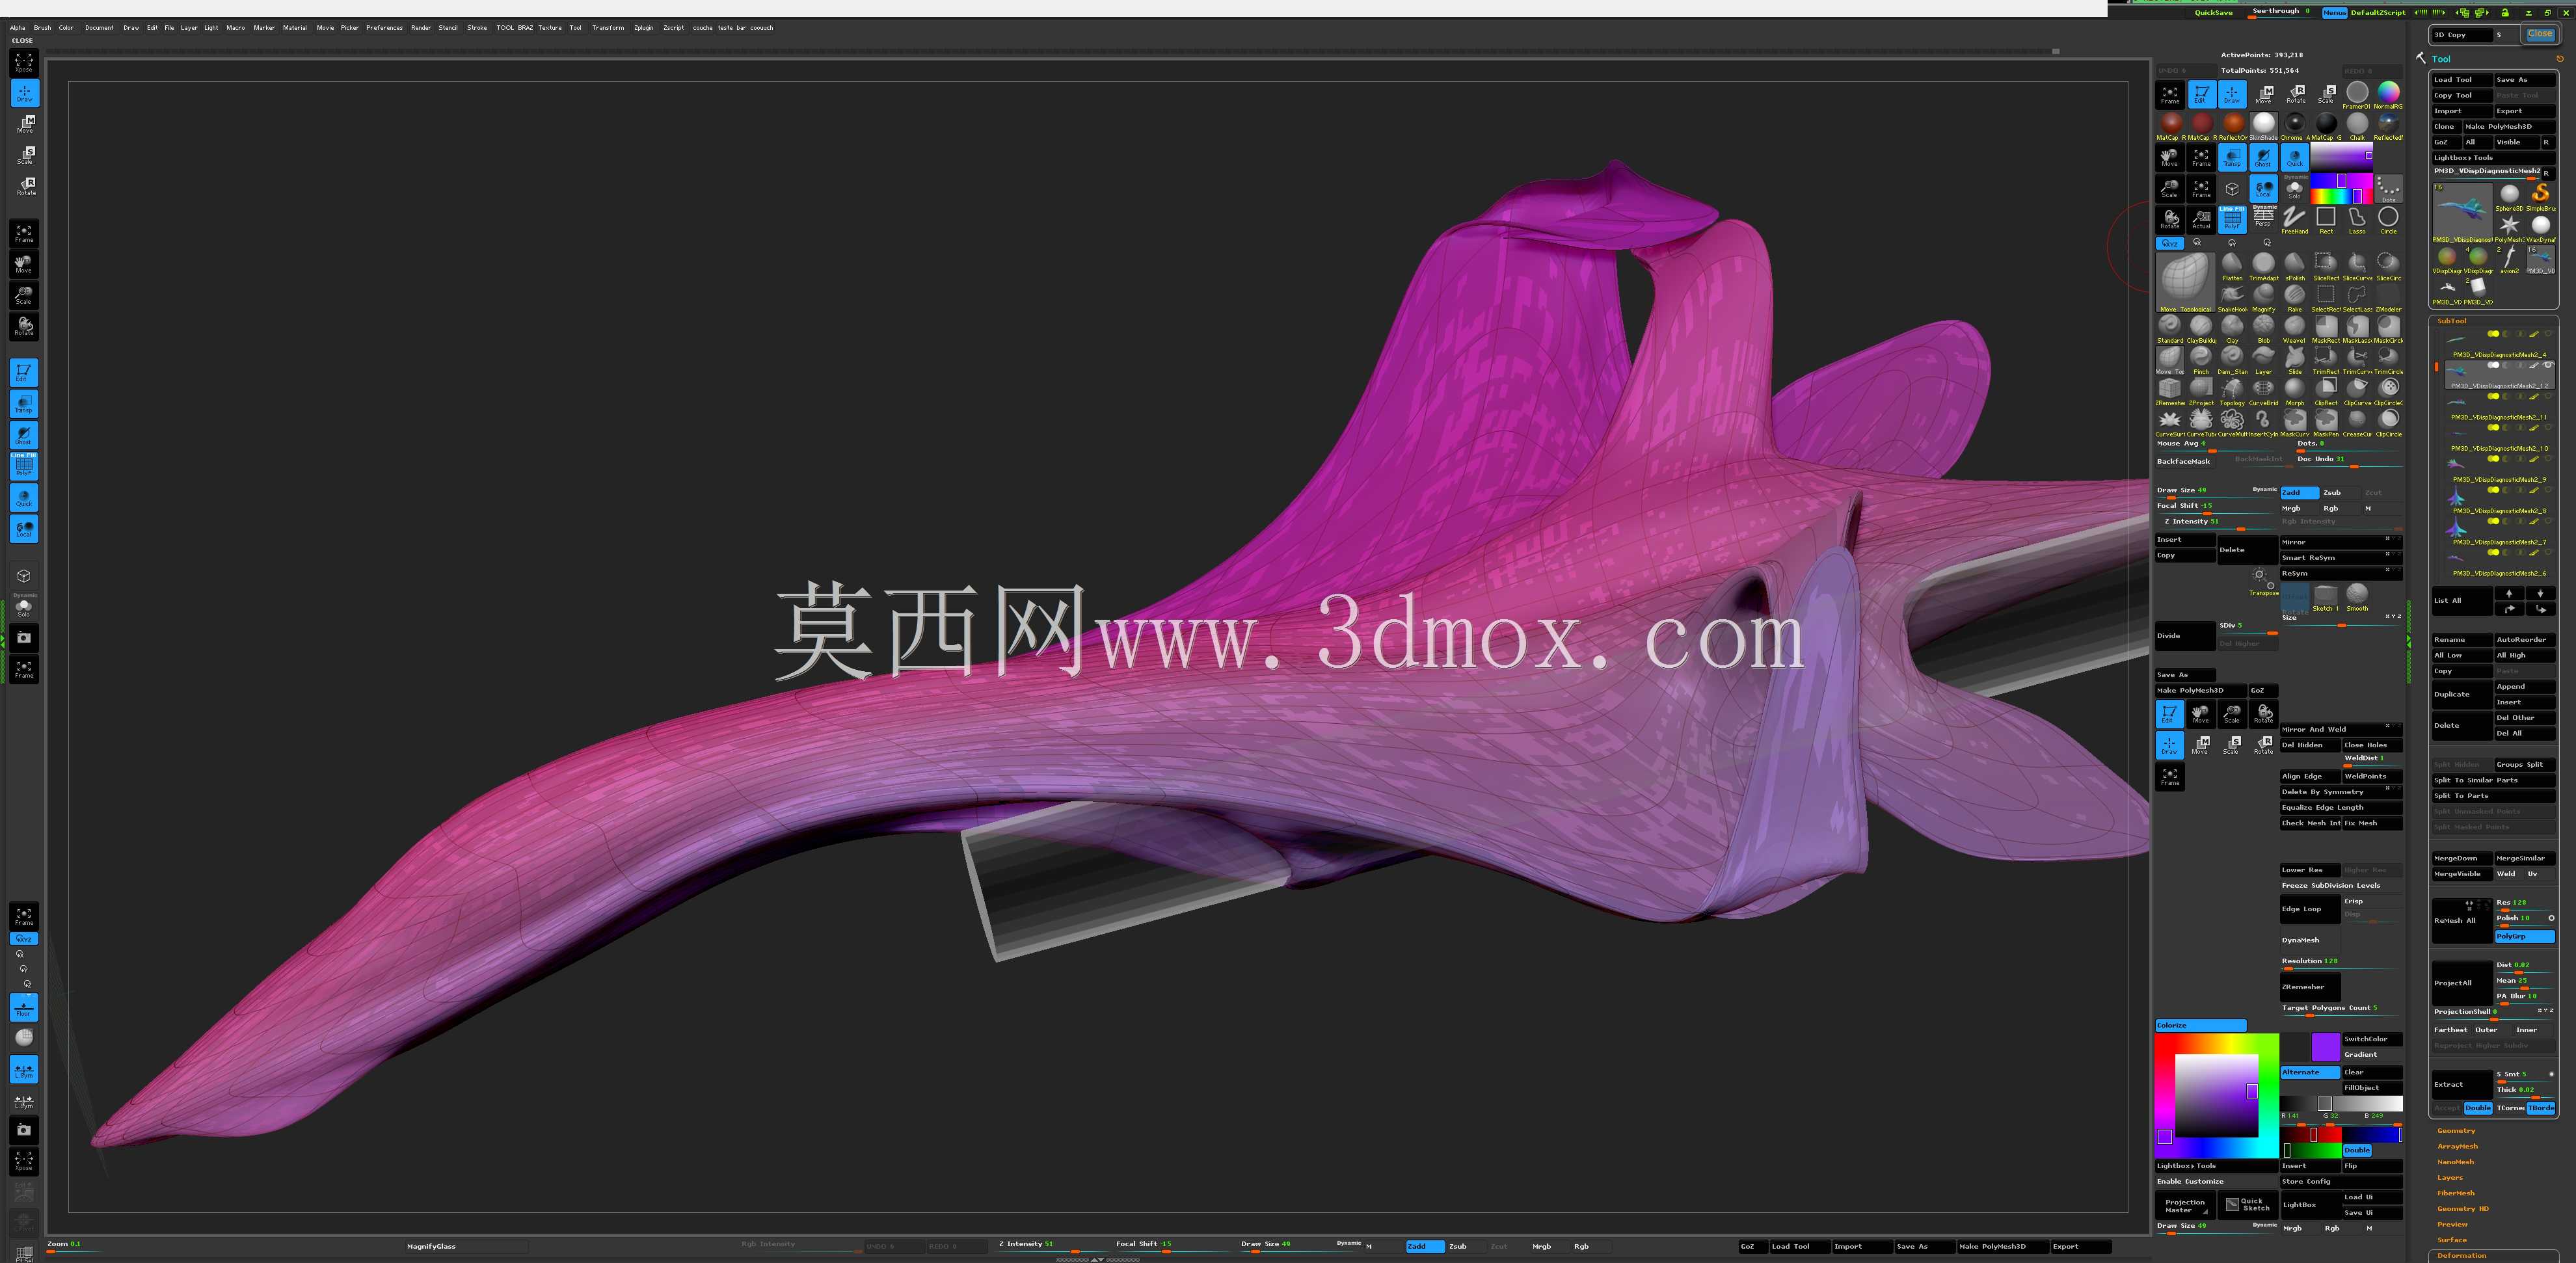Viewport: 2576px width, 1263px height.
Task: Select the MaskPen brush
Action: (x=2326, y=423)
